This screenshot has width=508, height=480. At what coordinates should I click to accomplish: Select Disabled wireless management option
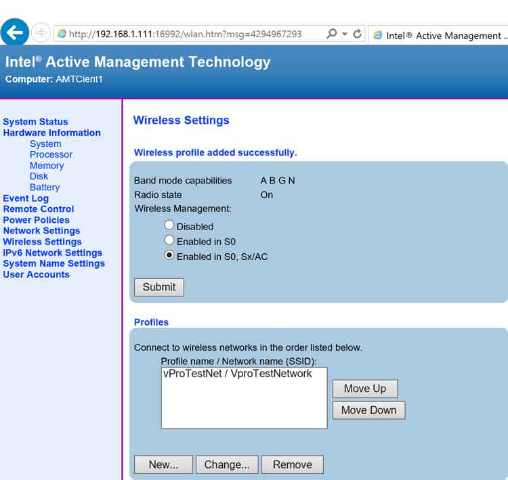tap(169, 225)
